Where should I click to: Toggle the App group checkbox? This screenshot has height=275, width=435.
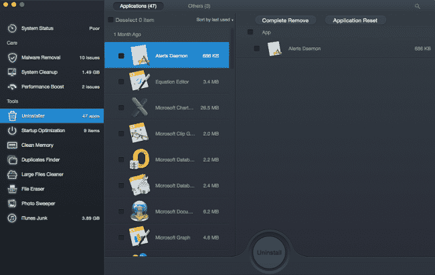250,32
